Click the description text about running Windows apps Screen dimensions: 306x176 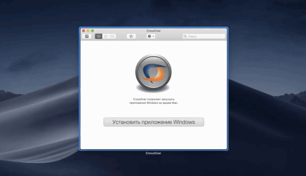154,101
